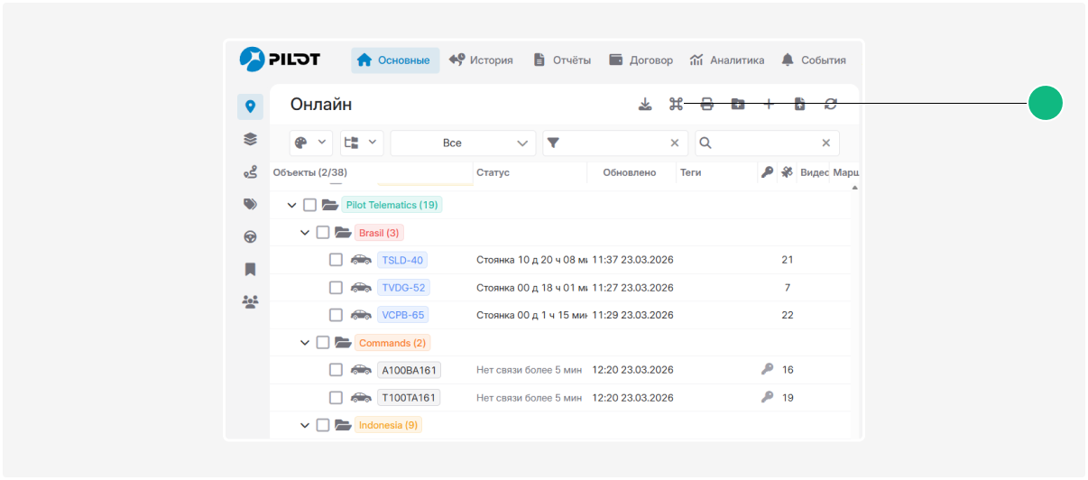Open the 'Все' filter dropdown
The image size is (1088, 480).
463,143
